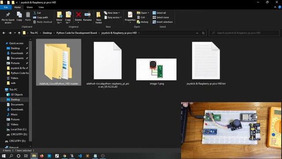Open the web folder in navigation pane
282x159 pixels.
click(13, 83)
